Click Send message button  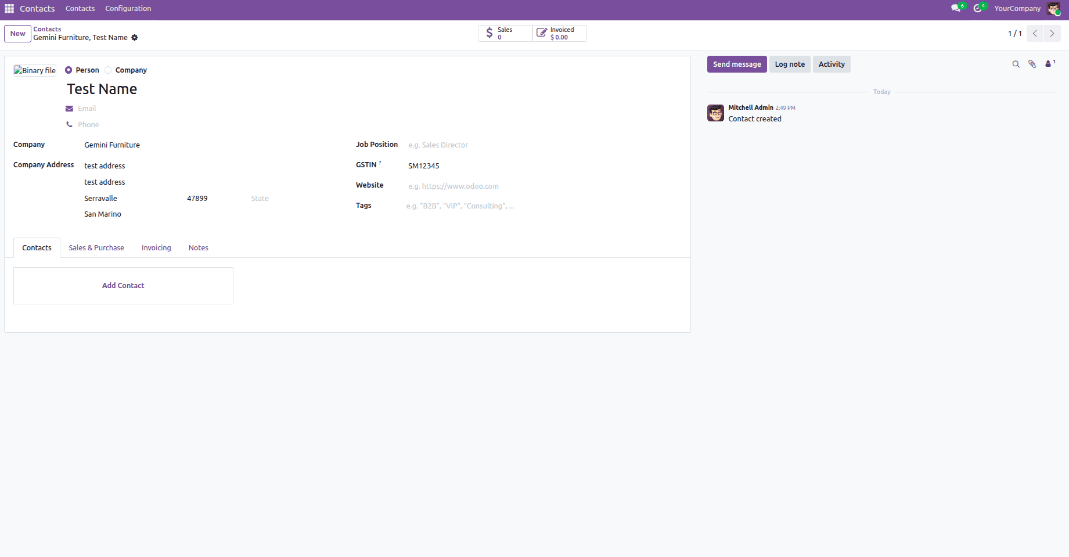(737, 64)
